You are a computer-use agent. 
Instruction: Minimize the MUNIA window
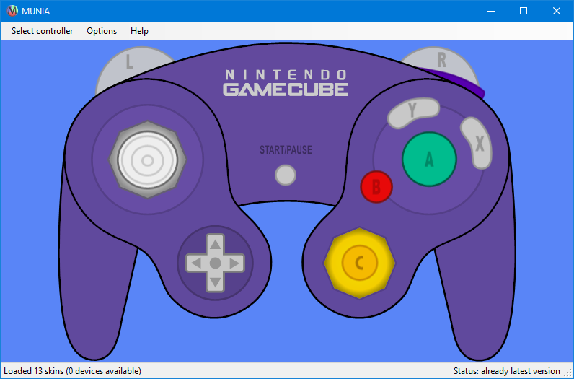click(x=491, y=11)
